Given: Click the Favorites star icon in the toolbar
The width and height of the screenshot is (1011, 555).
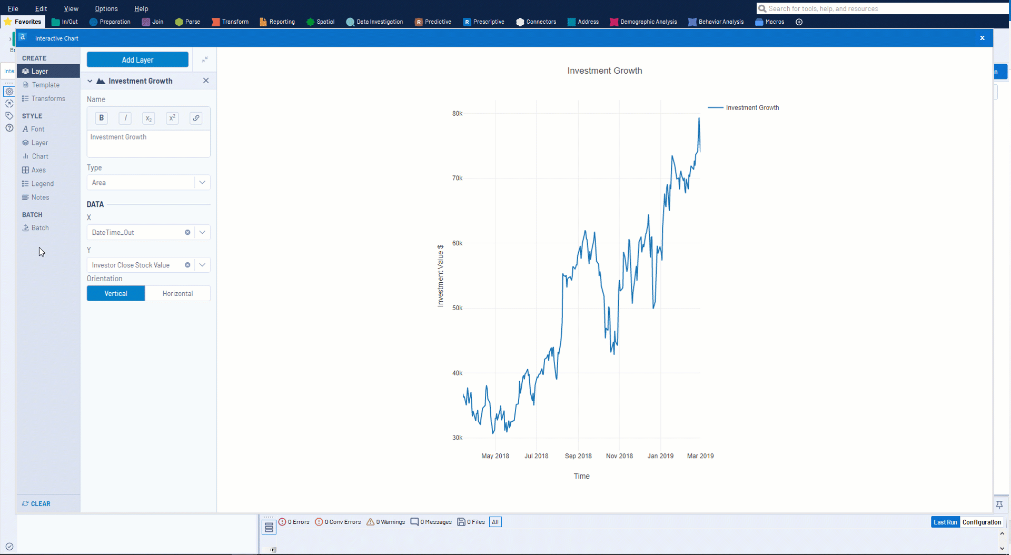Looking at the screenshot, I should click(8, 22).
